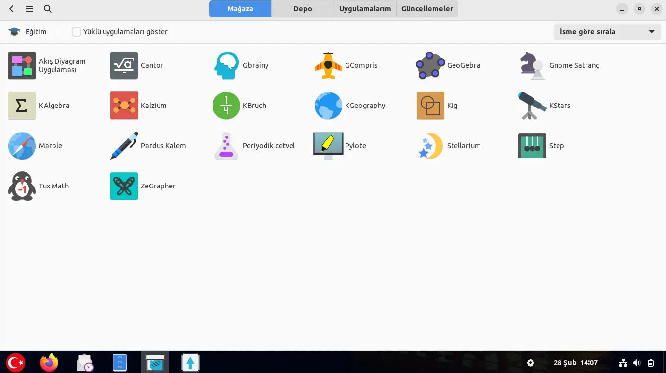Click the clock showing 28 Şub 14:07

576,363
